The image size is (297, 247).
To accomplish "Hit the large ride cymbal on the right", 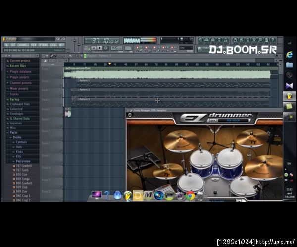I will coord(264,168).
